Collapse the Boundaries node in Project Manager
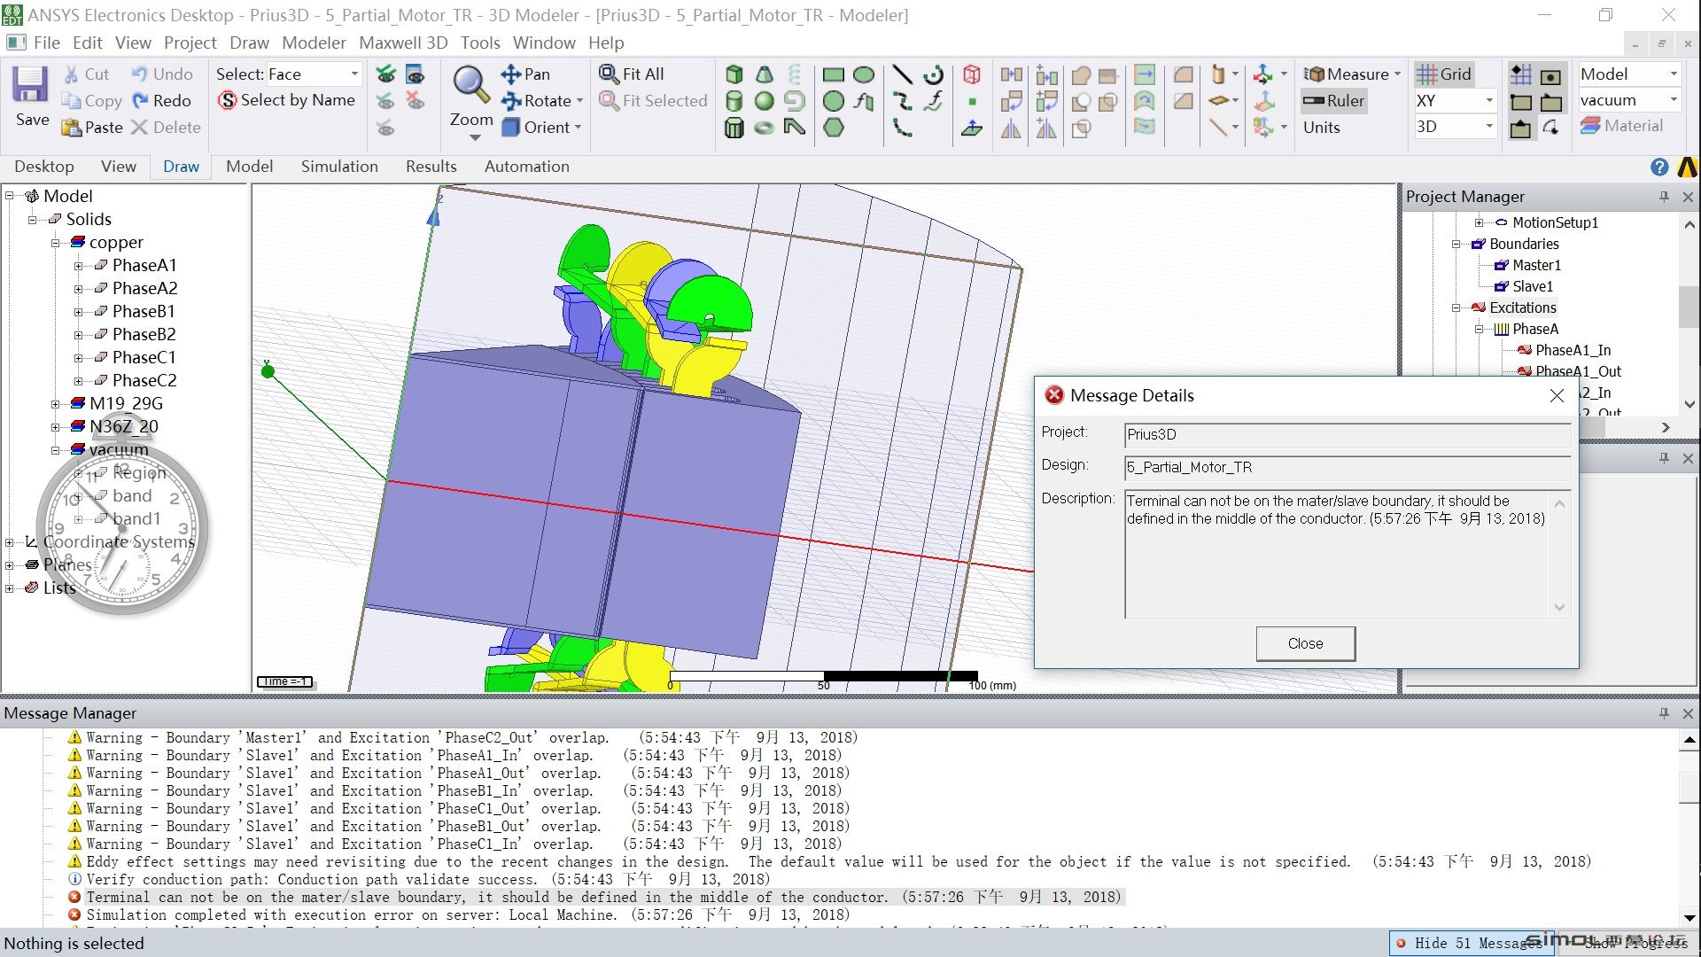This screenshot has width=1701, height=957. pos(1456,244)
